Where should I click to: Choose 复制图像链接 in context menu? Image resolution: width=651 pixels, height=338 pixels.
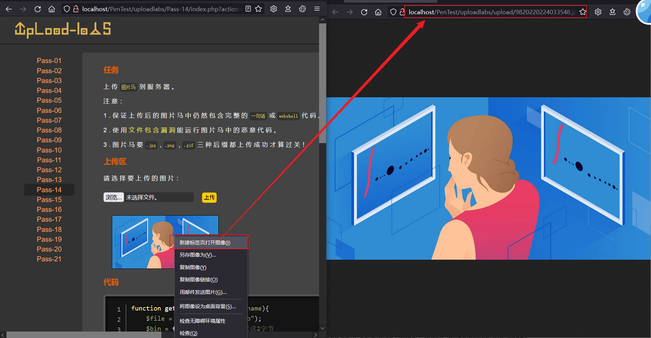coord(211,280)
